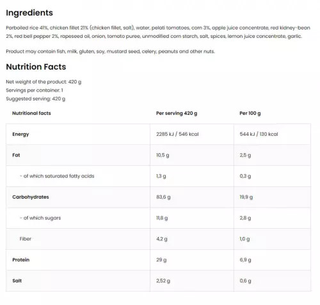Click the Fat row label
This screenshot has width=320, height=305.
(x=16, y=155)
